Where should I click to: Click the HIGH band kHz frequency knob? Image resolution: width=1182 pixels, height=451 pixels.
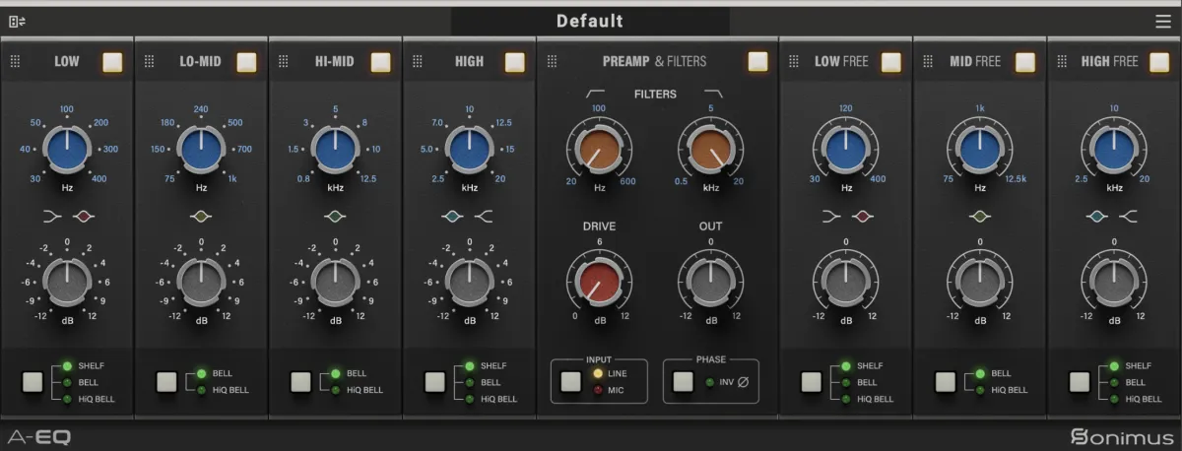469,151
